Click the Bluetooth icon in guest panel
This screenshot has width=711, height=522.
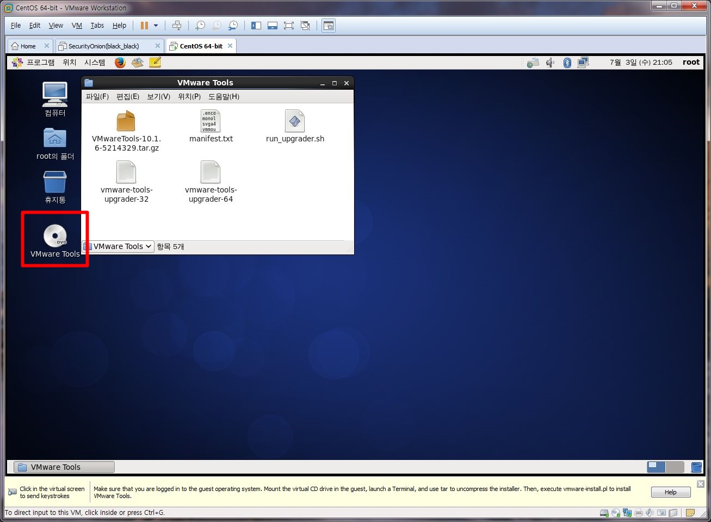[x=567, y=63]
